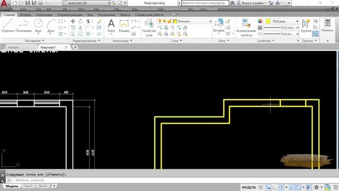Expand the Аннотации panel
339x191 pixels.
point(122,41)
